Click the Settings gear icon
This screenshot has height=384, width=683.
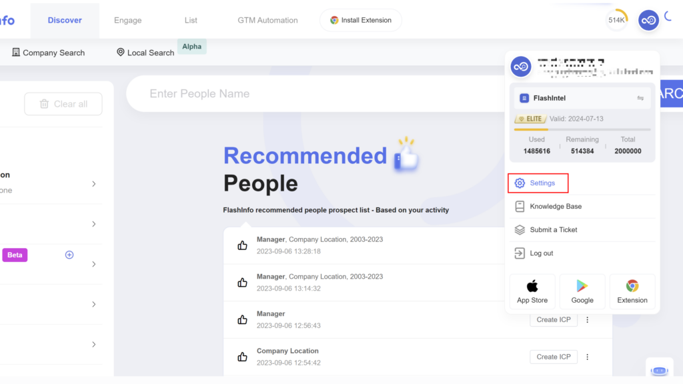[x=520, y=183]
